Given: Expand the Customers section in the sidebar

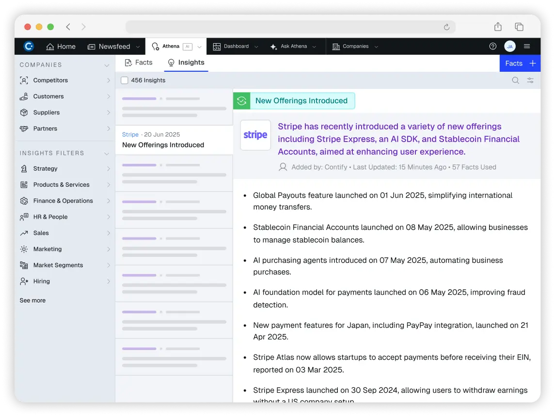Looking at the screenshot, I should coord(109,96).
